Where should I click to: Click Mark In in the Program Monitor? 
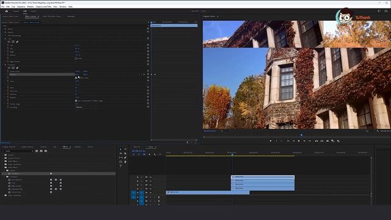276,141
